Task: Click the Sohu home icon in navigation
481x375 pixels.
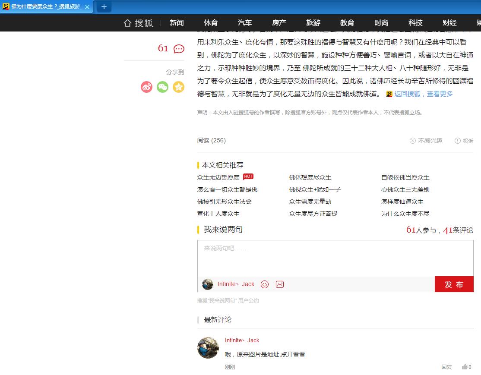Action: point(127,22)
